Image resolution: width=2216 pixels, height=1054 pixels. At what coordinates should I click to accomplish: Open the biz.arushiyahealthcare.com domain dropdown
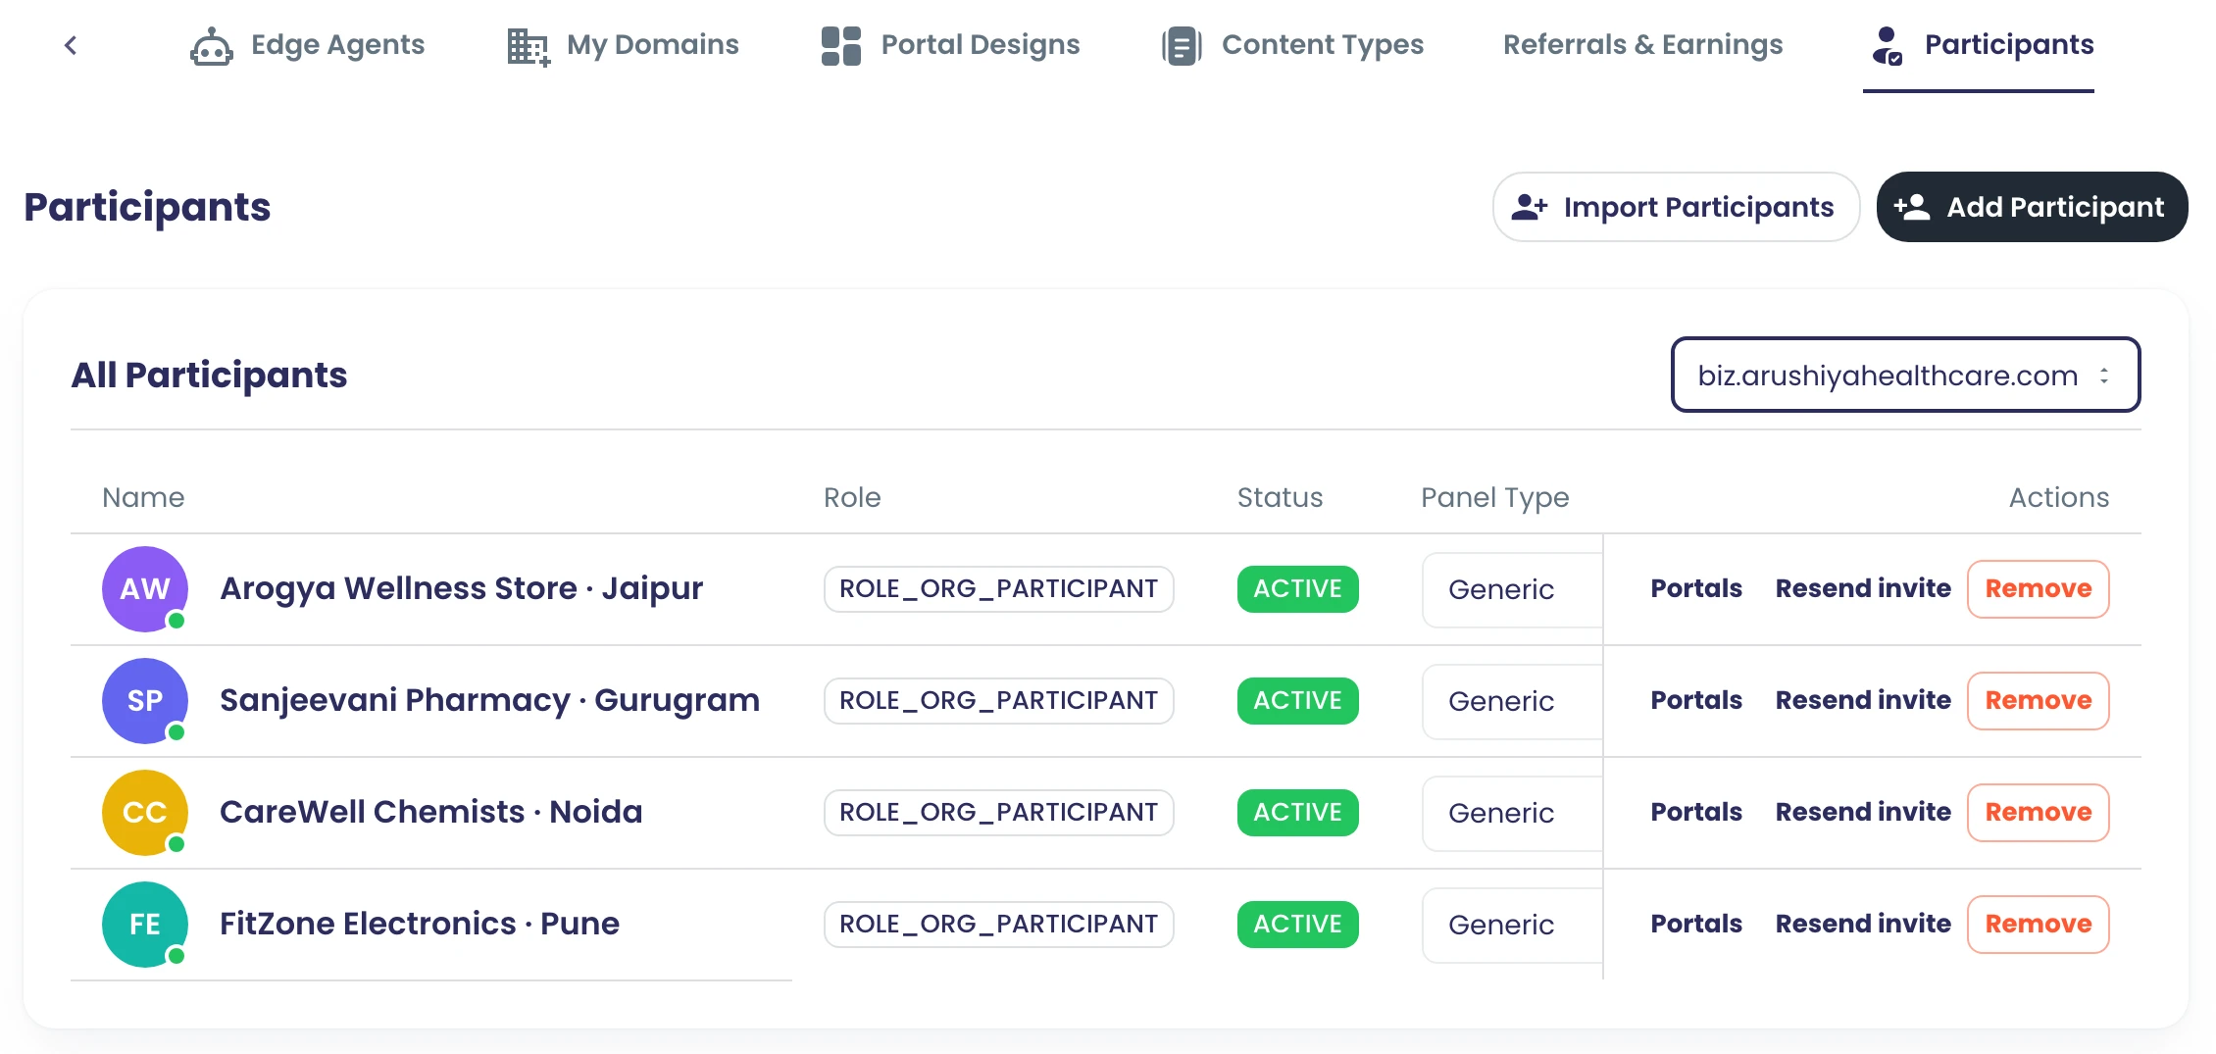coord(1905,375)
